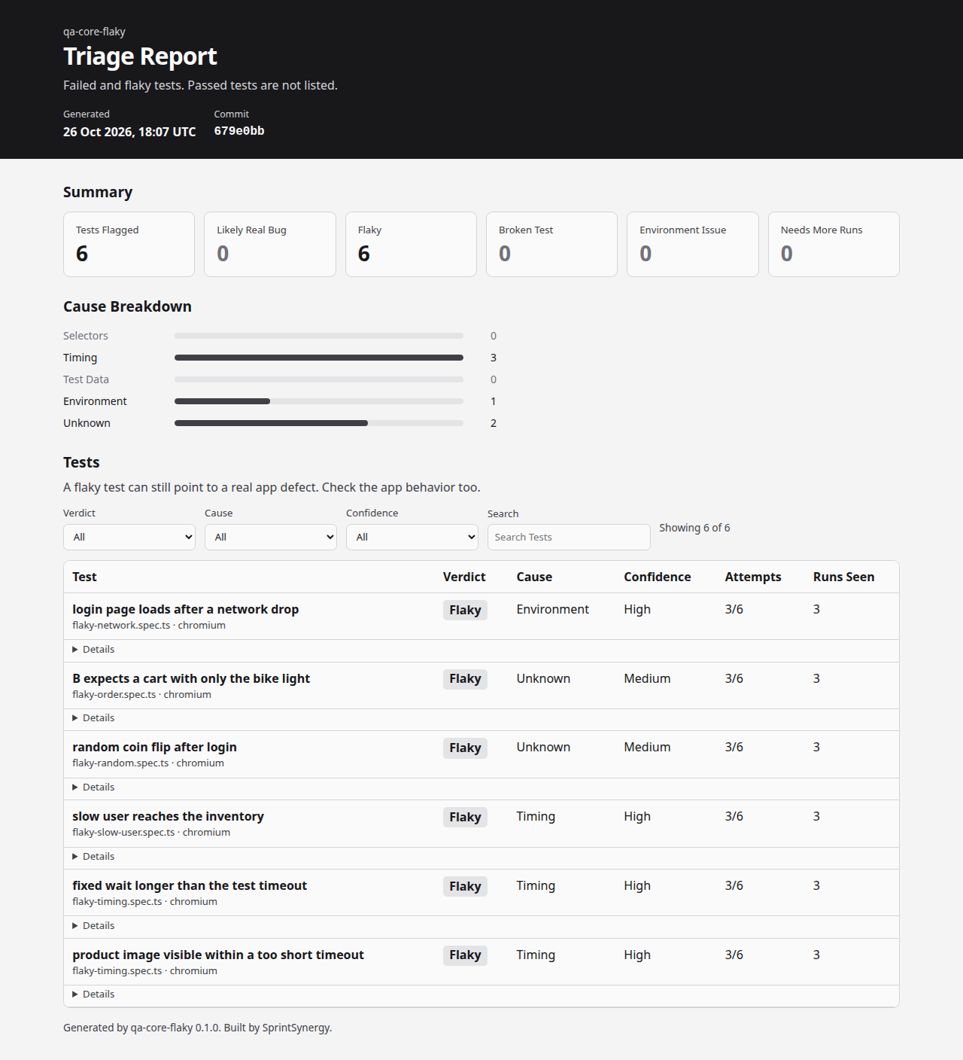Click the 'flaky-order.spec.ts · chromium' file label
The height and width of the screenshot is (1060, 963).
141,695
